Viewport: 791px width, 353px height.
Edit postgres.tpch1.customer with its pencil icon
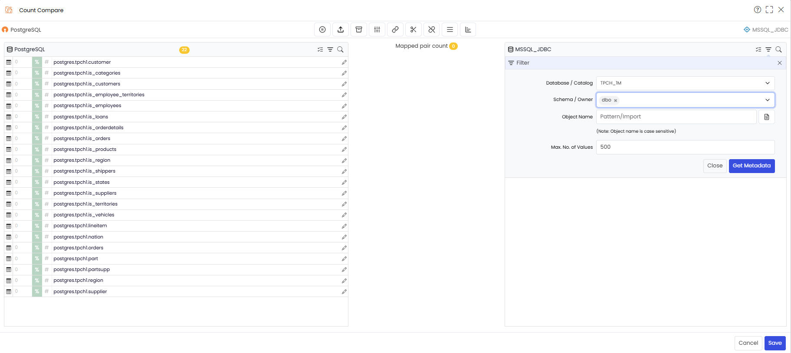coord(344,62)
